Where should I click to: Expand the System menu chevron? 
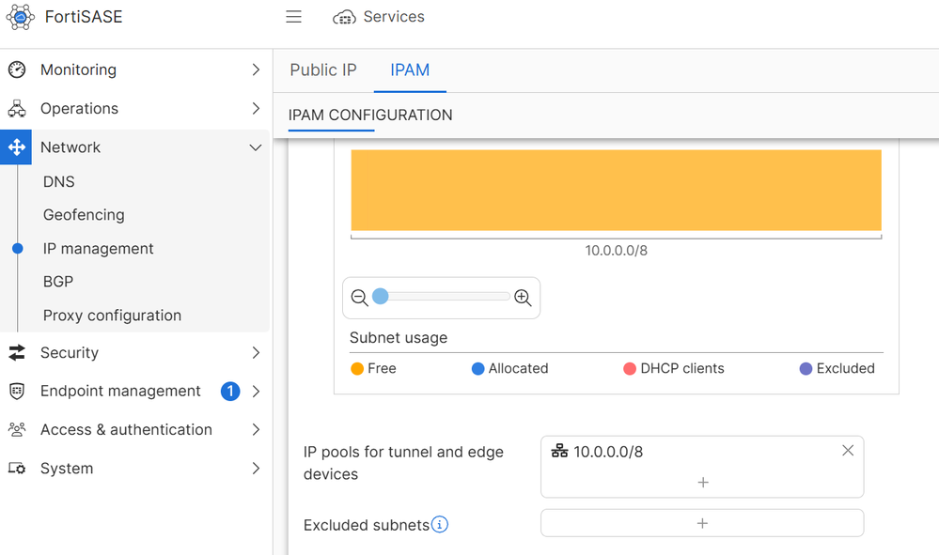click(x=256, y=469)
